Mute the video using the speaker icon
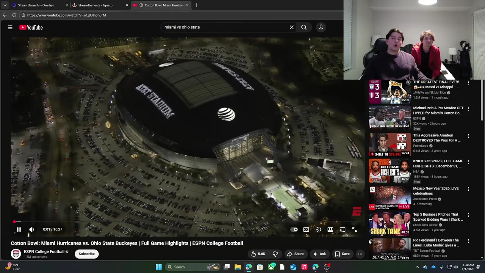485x273 pixels. [x=31, y=229]
